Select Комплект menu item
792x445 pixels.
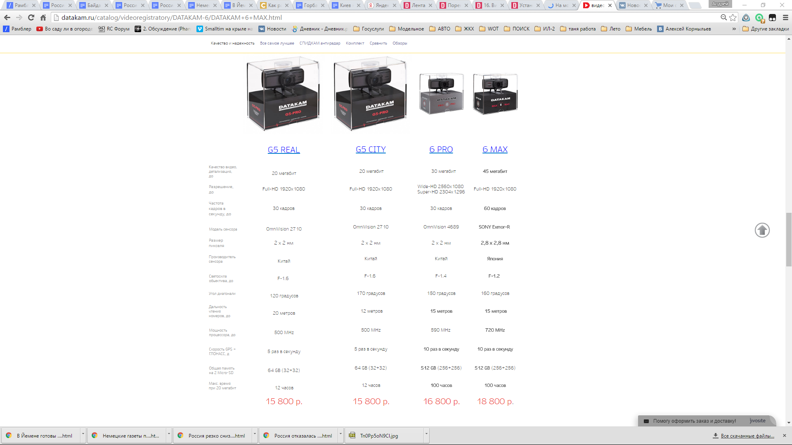click(x=355, y=43)
